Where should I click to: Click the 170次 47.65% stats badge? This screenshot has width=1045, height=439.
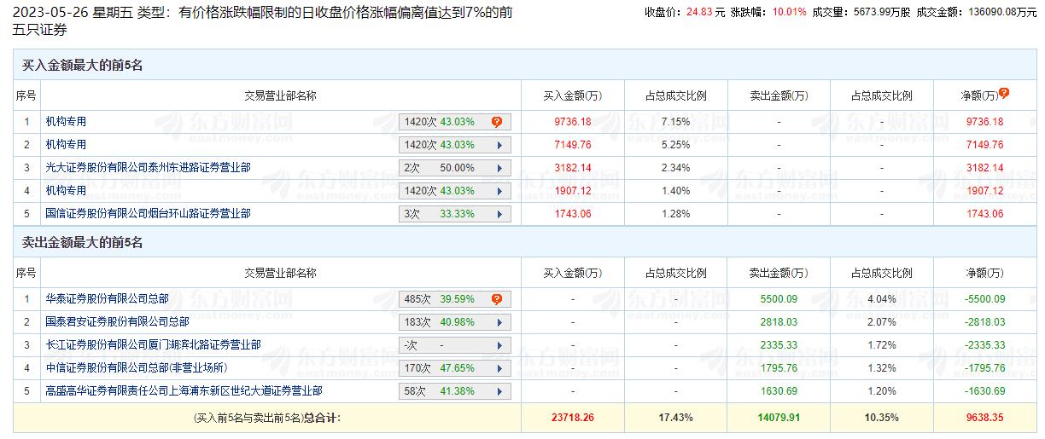[x=441, y=368]
